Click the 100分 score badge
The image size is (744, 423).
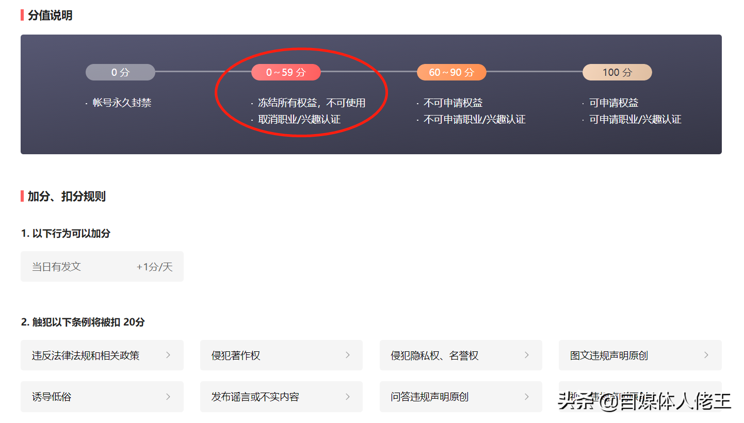[617, 72]
